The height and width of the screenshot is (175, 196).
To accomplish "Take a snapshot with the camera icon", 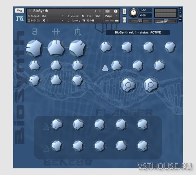I will point(107,11).
